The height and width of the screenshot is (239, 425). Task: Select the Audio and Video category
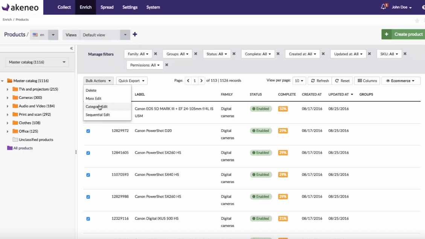(x=34, y=106)
